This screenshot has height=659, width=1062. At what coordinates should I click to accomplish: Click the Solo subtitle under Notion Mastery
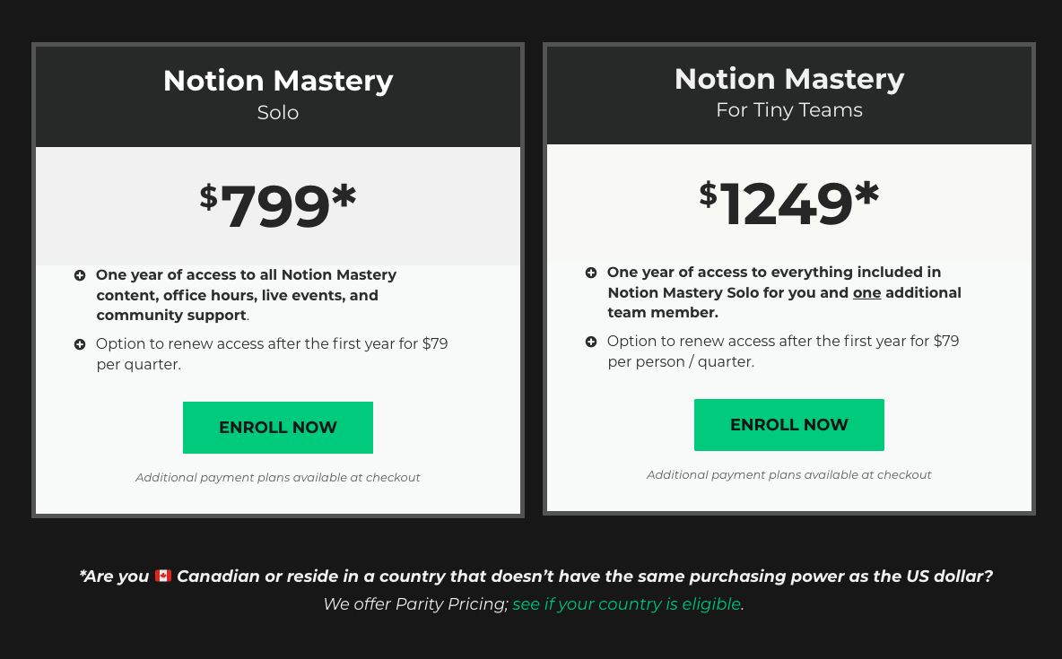278,112
